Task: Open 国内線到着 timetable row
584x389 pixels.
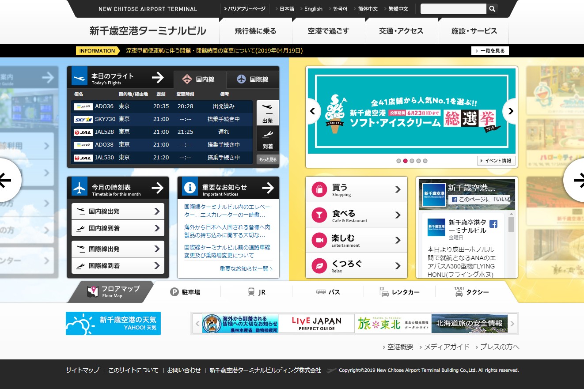Action: [x=118, y=228]
